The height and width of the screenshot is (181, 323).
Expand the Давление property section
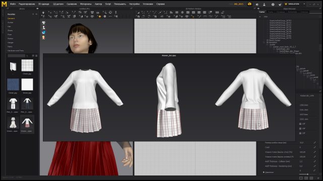click(263, 172)
